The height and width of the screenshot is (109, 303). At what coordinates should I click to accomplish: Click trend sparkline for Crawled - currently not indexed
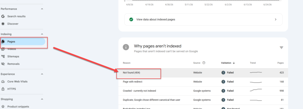256,90
